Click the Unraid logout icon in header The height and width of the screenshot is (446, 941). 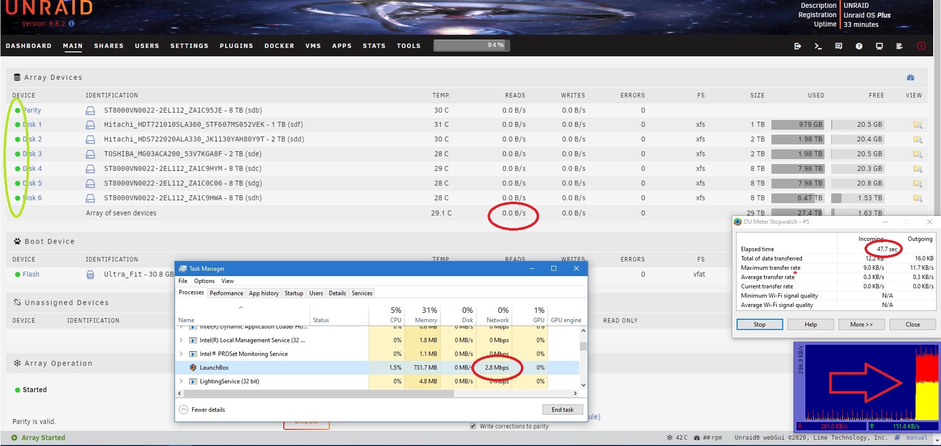pos(797,46)
